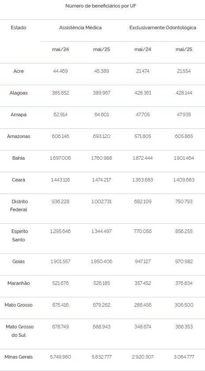This screenshot has width=205, height=371.
Task: Select the Amapá row label
Action: tap(19, 115)
